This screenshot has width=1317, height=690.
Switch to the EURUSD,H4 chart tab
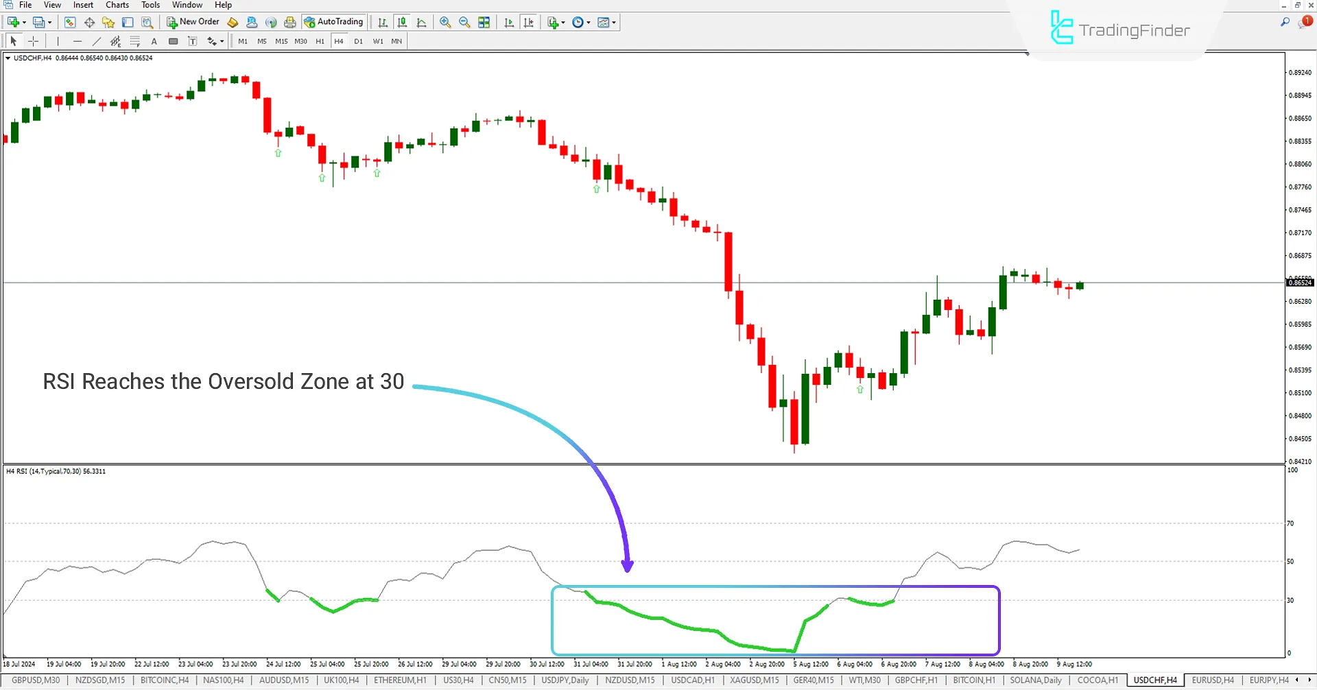point(1213,680)
